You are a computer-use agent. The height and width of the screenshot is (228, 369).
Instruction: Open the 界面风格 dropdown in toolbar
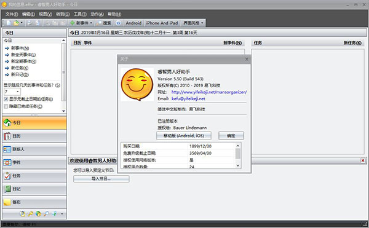click(x=193, y=23)
